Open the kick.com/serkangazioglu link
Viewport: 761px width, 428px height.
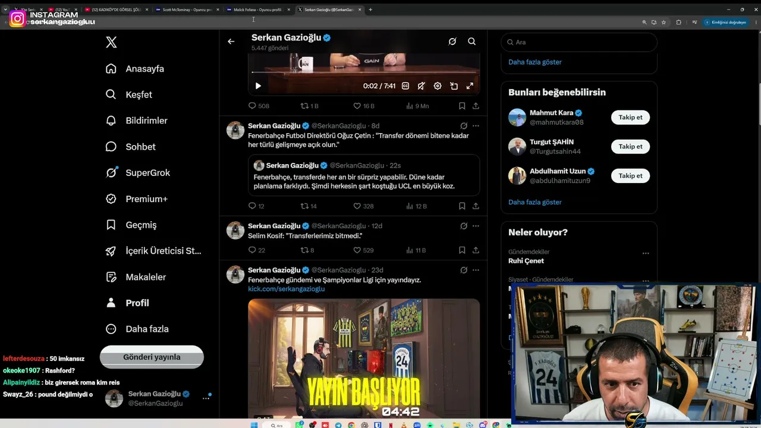[x=287, y=289]
